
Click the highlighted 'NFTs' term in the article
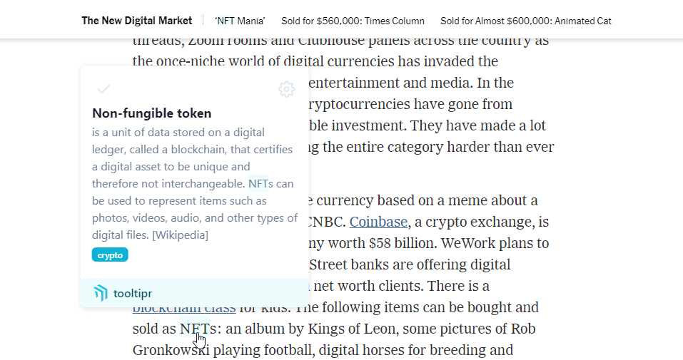[198, 329]
